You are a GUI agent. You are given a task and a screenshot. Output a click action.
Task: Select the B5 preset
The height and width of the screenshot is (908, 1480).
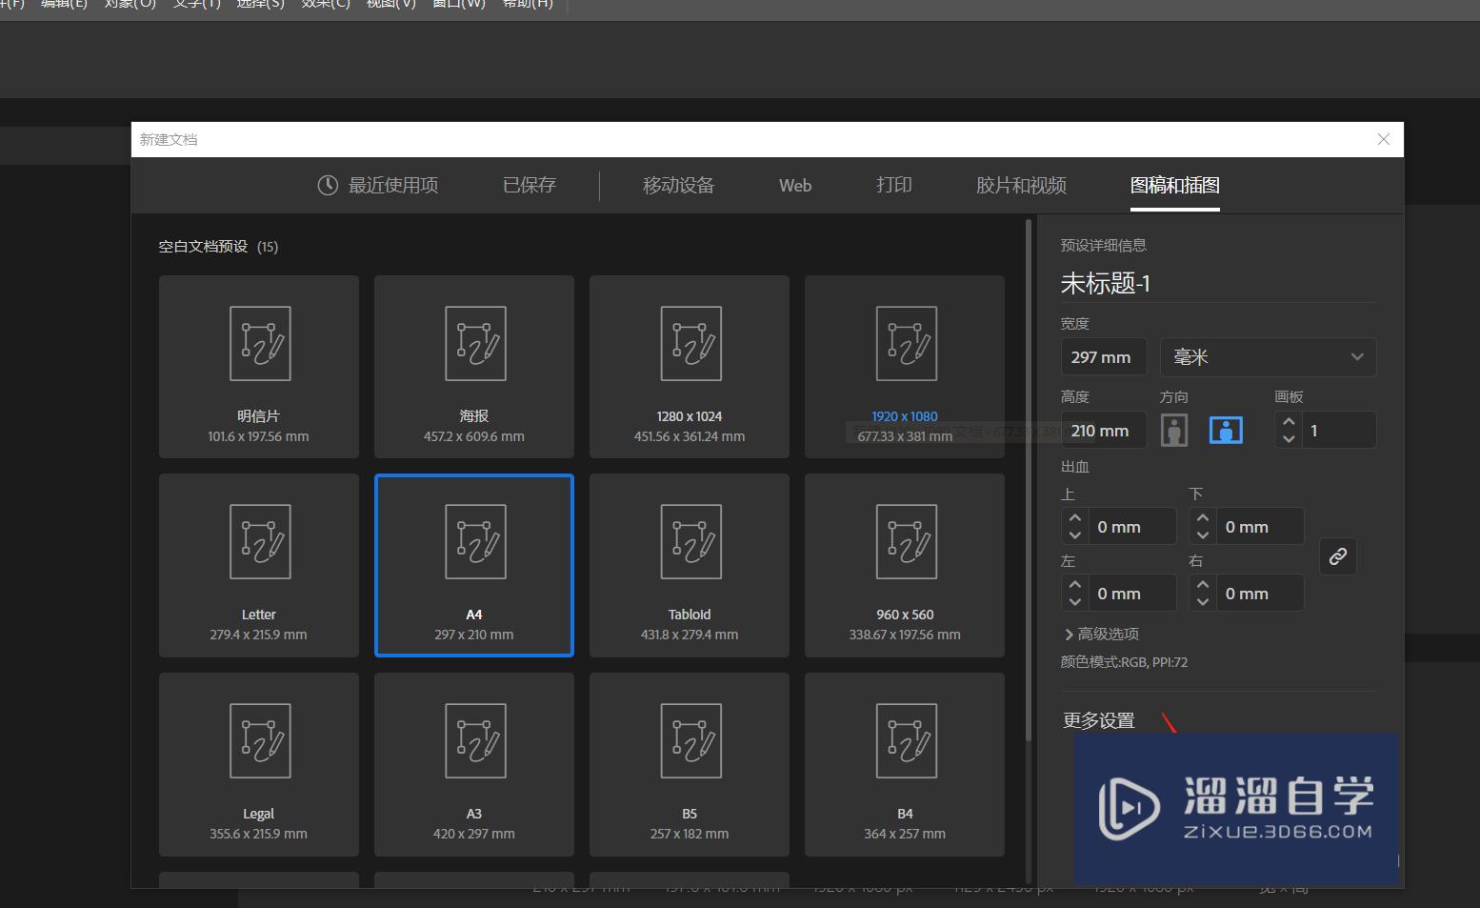(690, 764)
